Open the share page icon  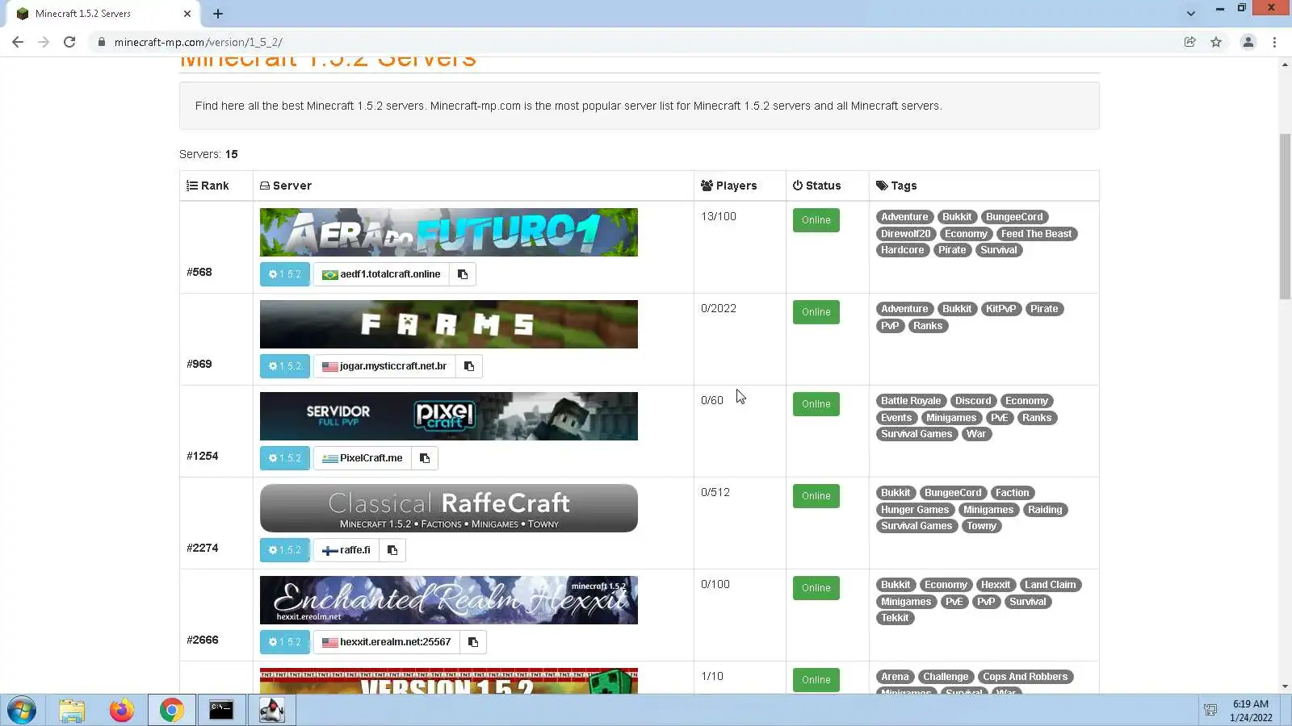[1190, 42]
